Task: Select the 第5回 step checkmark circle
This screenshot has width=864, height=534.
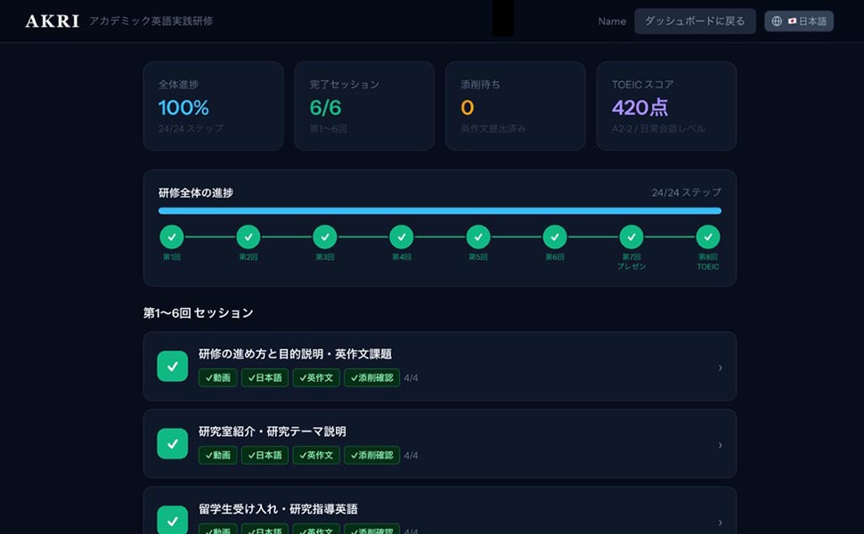Action: 478,237
